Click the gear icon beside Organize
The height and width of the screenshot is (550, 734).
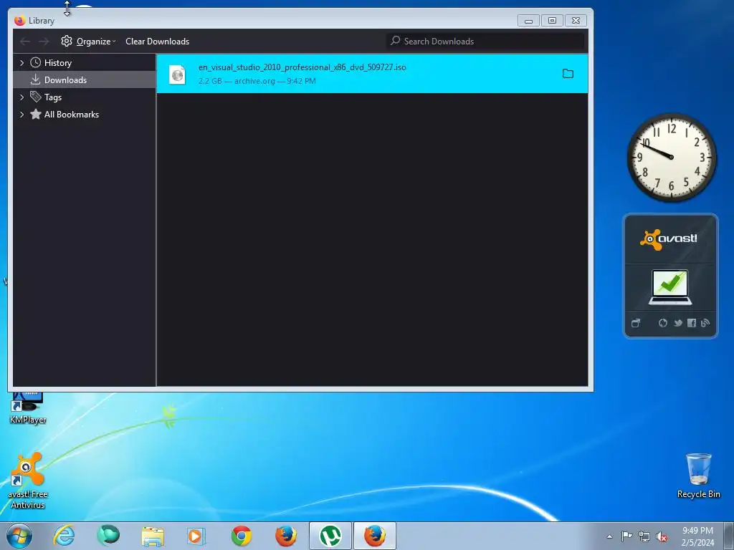point(67,41)
